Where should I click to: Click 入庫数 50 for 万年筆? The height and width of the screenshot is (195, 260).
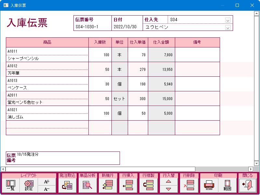100,69
